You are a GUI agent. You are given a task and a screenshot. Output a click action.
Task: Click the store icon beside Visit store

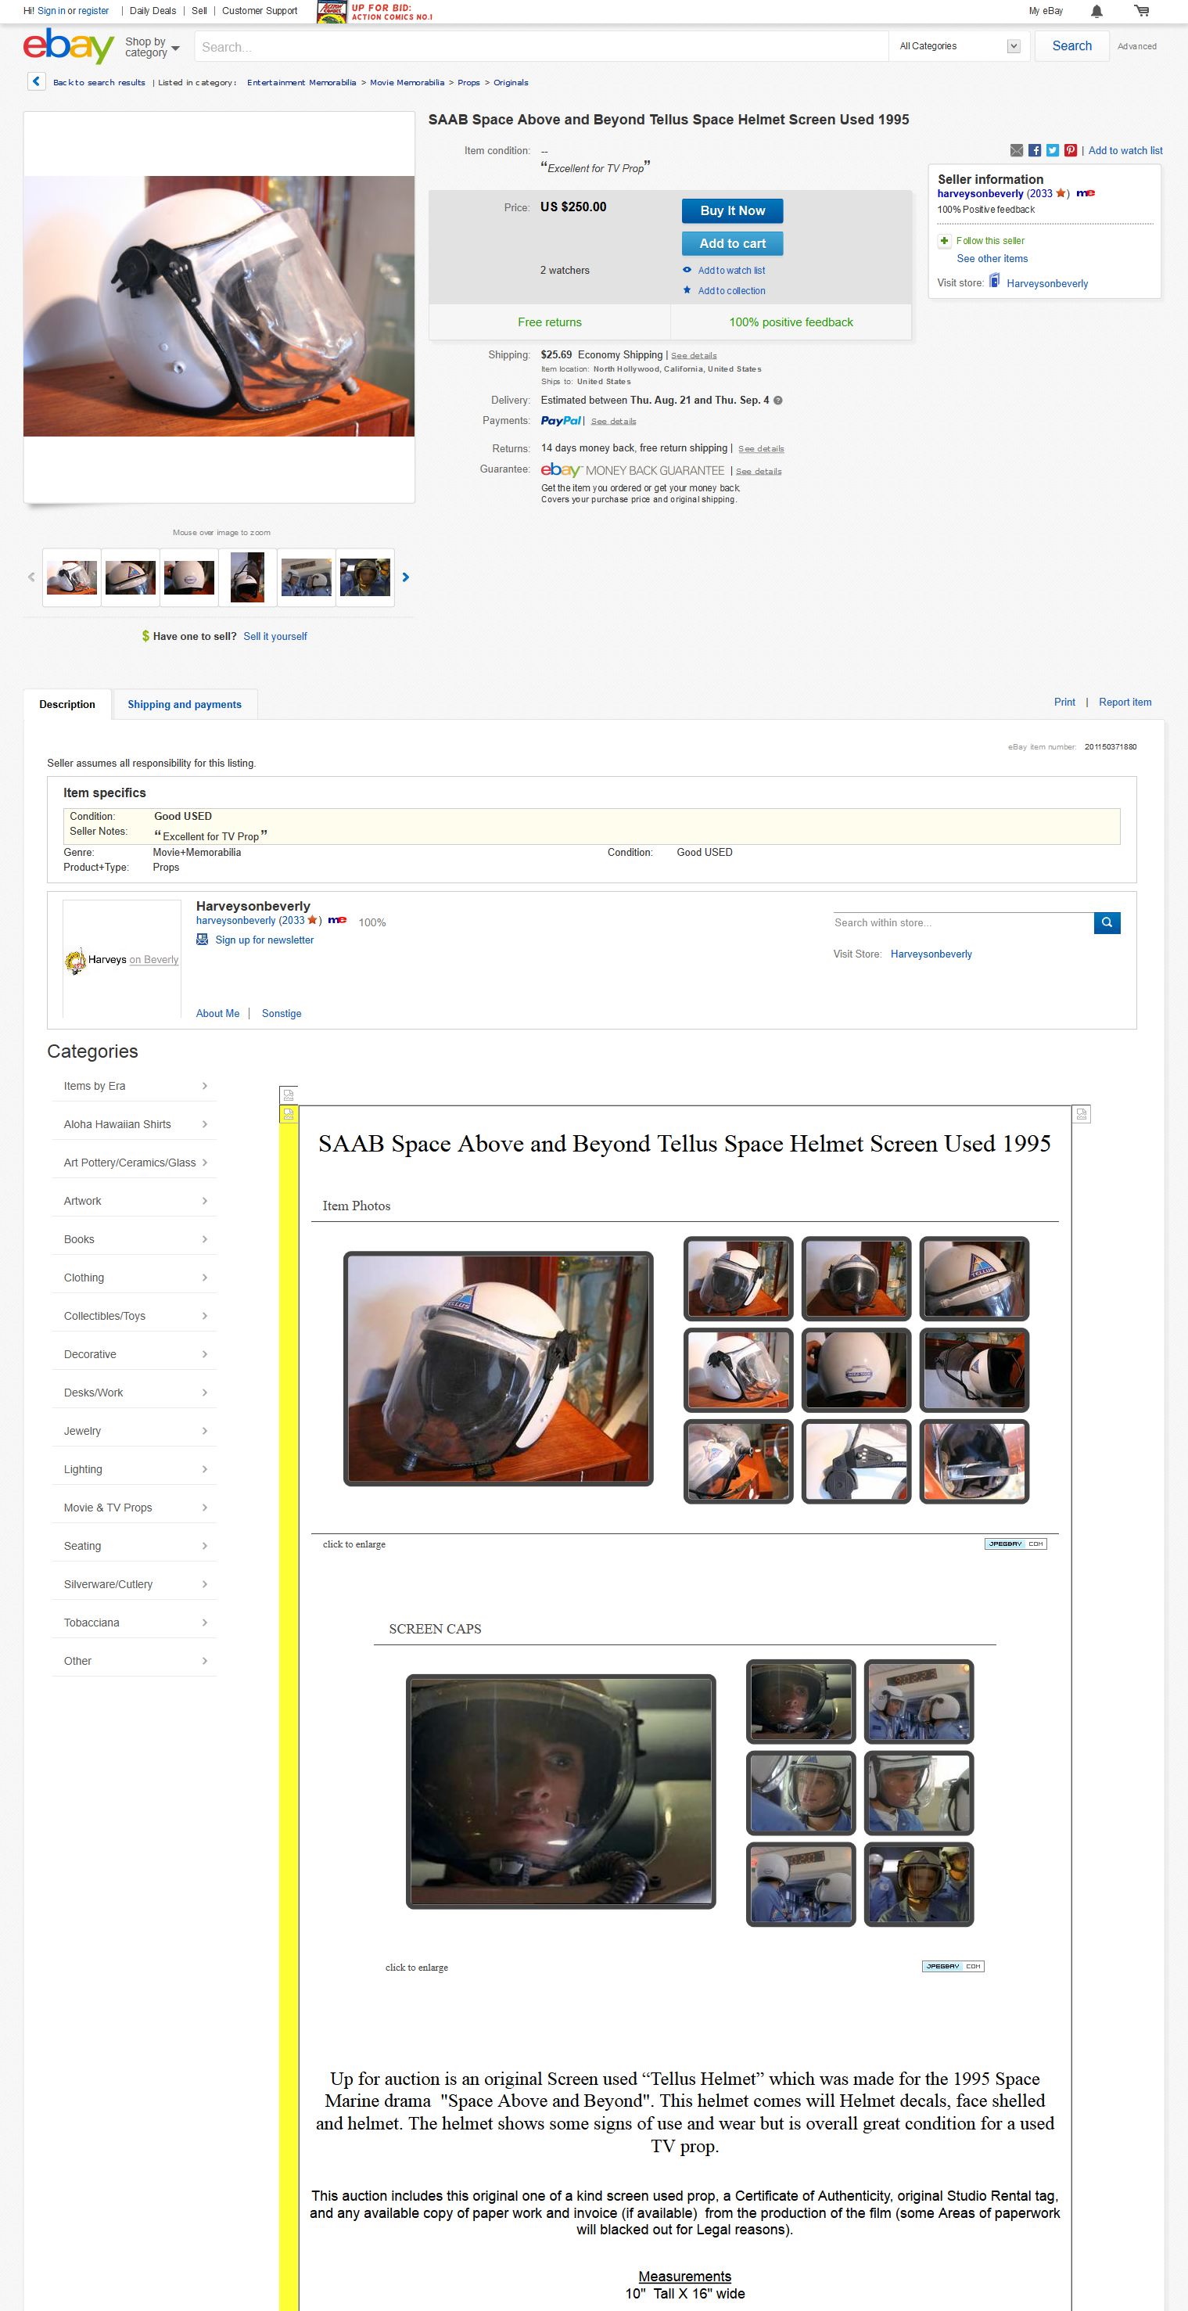(x=994, y=282)
